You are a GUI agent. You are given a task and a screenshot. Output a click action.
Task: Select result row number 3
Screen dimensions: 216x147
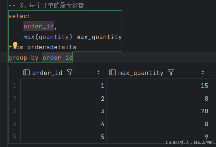pyautogui.click(x=15, y=111)
